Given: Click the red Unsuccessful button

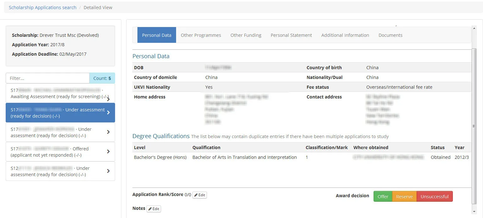Looking at the screenshot, I should [435, 196].
